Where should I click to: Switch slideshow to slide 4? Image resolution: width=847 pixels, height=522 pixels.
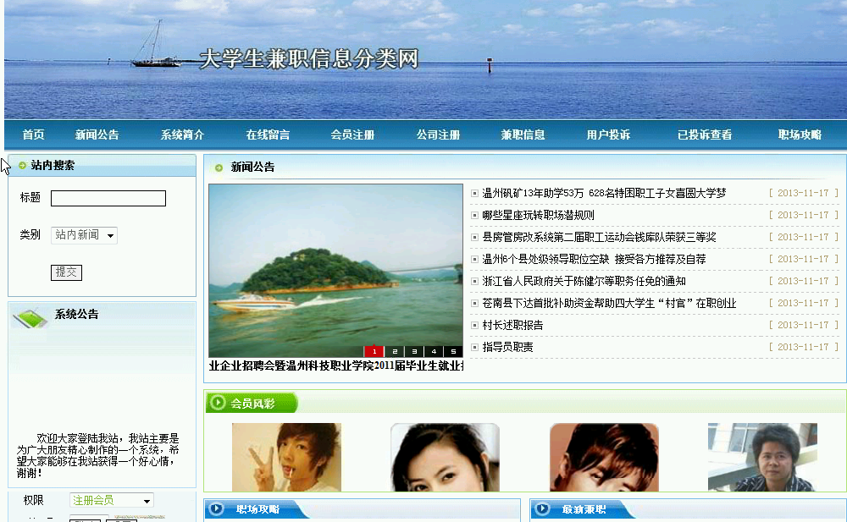434,351
